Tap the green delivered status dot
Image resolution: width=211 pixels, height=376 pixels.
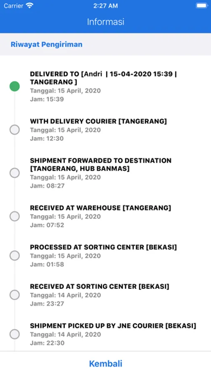click(x=15, y=86)
